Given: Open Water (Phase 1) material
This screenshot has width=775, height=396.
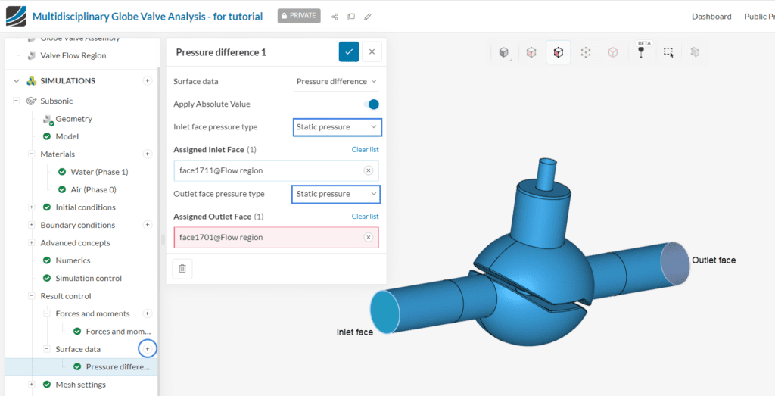Looking at the screenshot, I should (99, 172).
